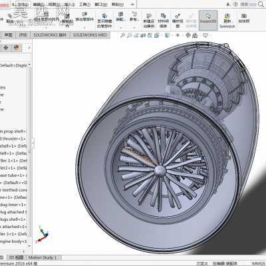Viewport: 266px width, 266px height.
Task: Click the user login icon
Action: [228, 4]
